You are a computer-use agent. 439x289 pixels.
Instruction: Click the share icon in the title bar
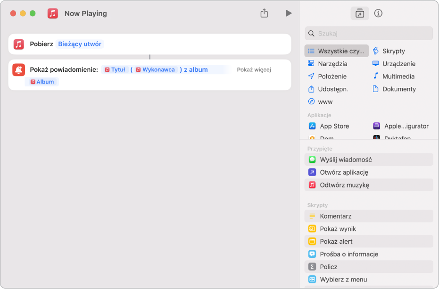pyautogui.click(x=264, y=13)
